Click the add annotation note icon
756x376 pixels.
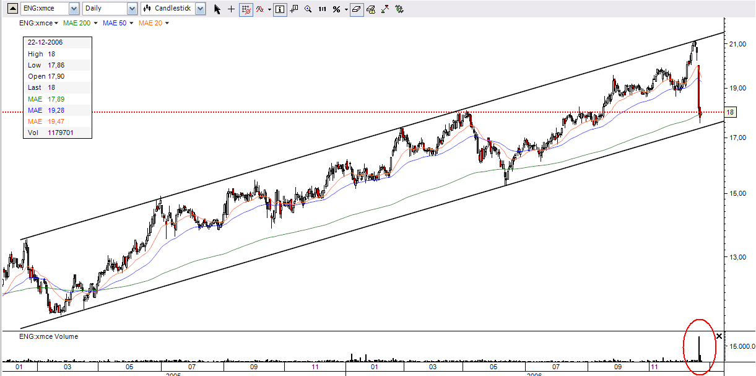tap(294, 9)
